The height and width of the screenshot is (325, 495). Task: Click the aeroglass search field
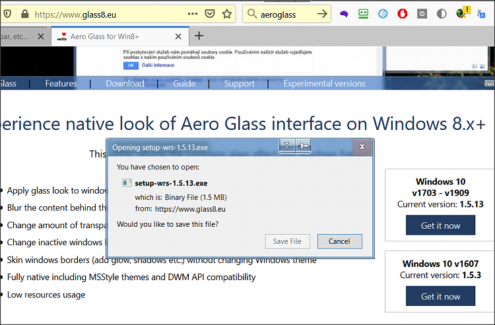[x=287, y=15]
